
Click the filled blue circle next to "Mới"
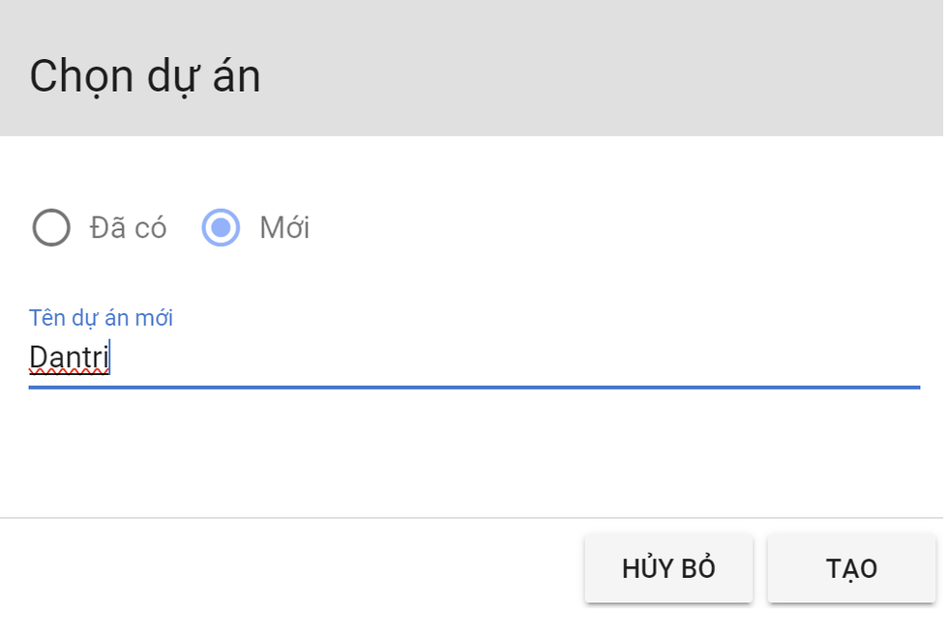click(x=221, y=228)
